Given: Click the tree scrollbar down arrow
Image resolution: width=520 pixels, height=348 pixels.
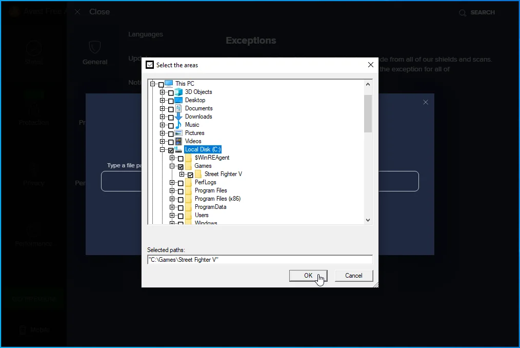Looking at the screenshot, I should click(368, 220).
